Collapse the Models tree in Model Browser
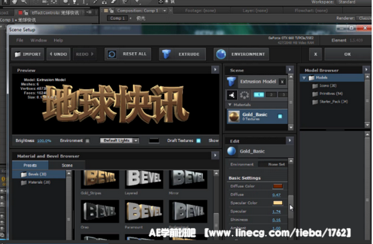 304,78
